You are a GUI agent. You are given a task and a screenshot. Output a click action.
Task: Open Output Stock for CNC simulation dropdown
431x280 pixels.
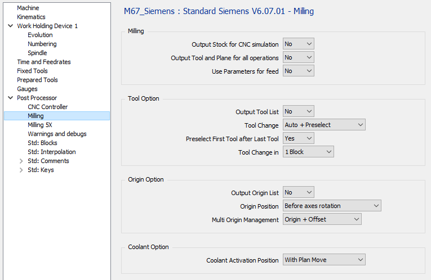(298, 44)
